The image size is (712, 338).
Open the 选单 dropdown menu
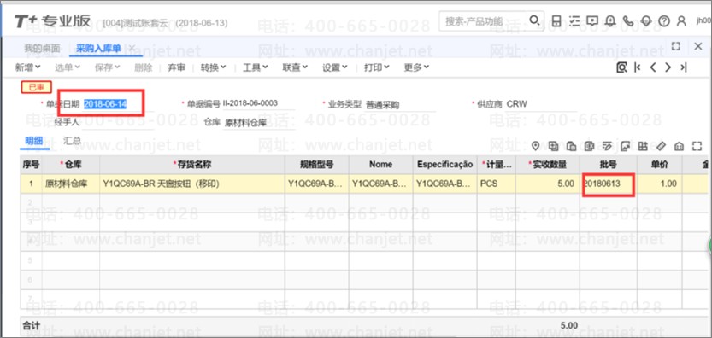pos(68,67)
